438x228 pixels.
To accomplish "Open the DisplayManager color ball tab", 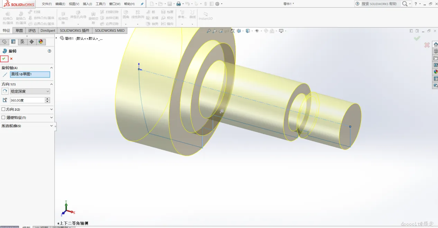I will click(40, 42).
